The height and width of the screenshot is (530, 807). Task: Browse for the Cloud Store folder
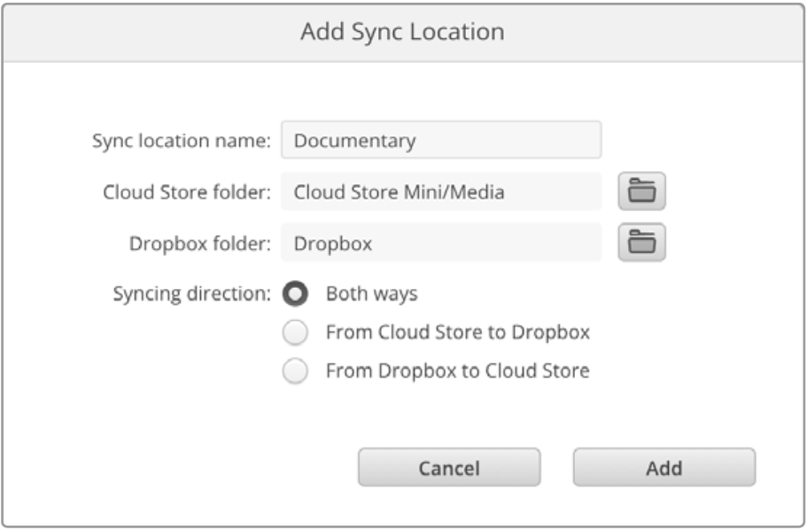pos(642,191)
